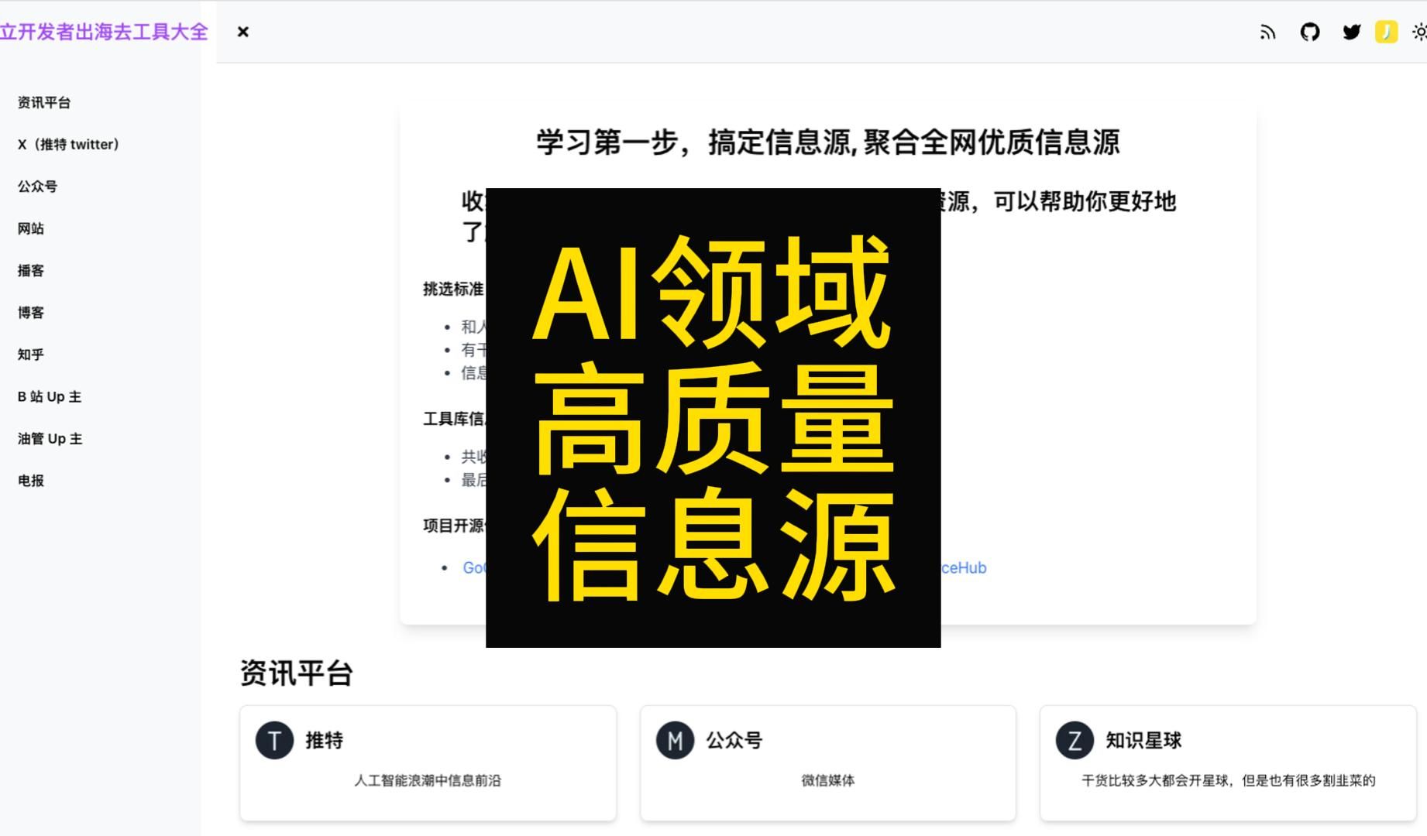
Task: Click the M avatar on 公众号 card
Action: pyautogui.click(x=675, y=740)
